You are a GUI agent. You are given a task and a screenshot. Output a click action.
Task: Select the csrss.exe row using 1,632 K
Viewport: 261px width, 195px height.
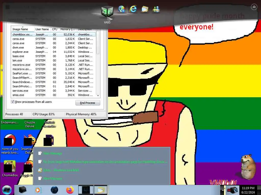point(54,39)
